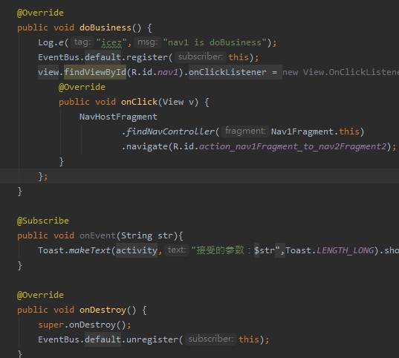Click the onClickListener property
Viewport: 399px width, 358px height.
227,72
